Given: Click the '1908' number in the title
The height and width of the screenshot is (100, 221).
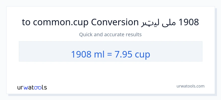Looking at the screenshot, I should coord(188,22).
